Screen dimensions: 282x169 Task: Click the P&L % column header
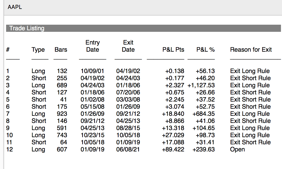tap(205, 50)
